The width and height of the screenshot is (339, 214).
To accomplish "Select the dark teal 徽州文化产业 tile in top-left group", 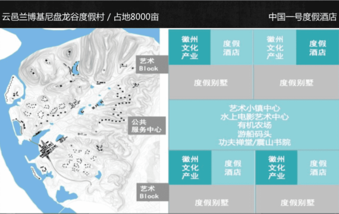I will coord(190,48).
